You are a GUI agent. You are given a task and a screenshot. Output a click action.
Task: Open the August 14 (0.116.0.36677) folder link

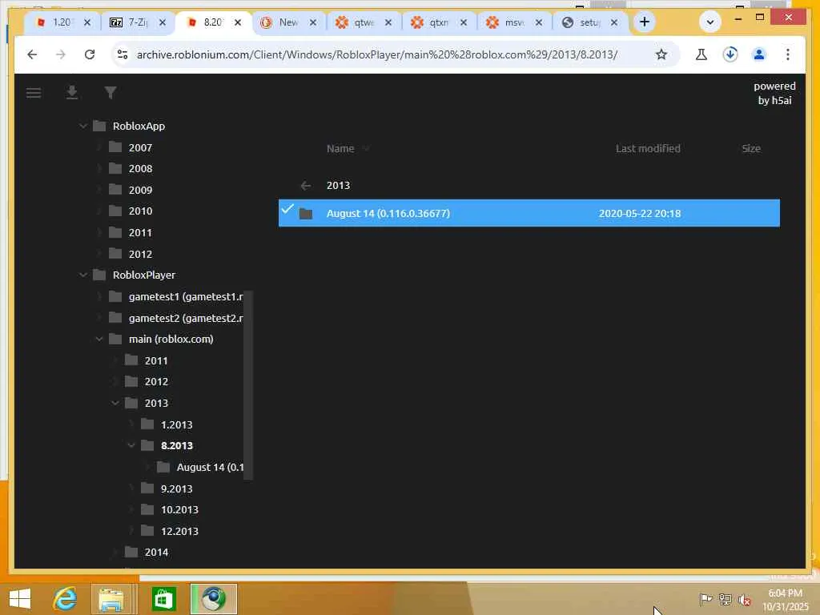coord(388,213)
